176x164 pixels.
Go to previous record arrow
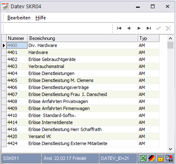129,28
